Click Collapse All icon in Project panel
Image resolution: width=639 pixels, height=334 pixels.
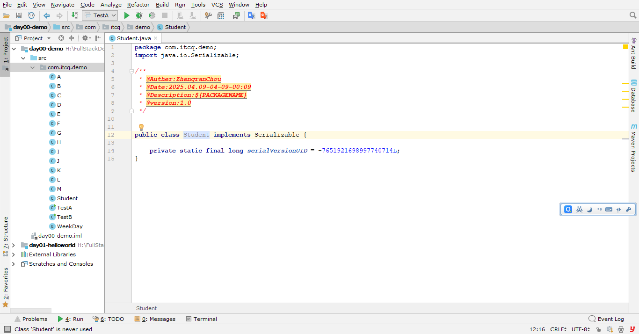71,38
